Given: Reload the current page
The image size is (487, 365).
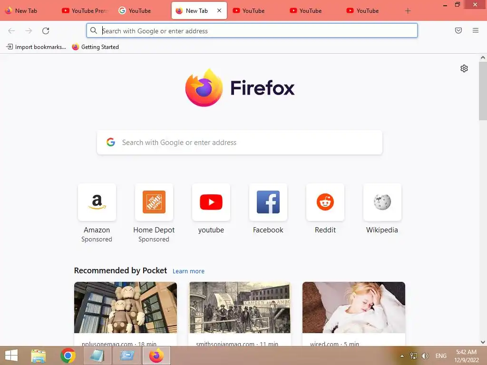Looking at the screenshot, I should pyautogui.click(x=46, y=30).
